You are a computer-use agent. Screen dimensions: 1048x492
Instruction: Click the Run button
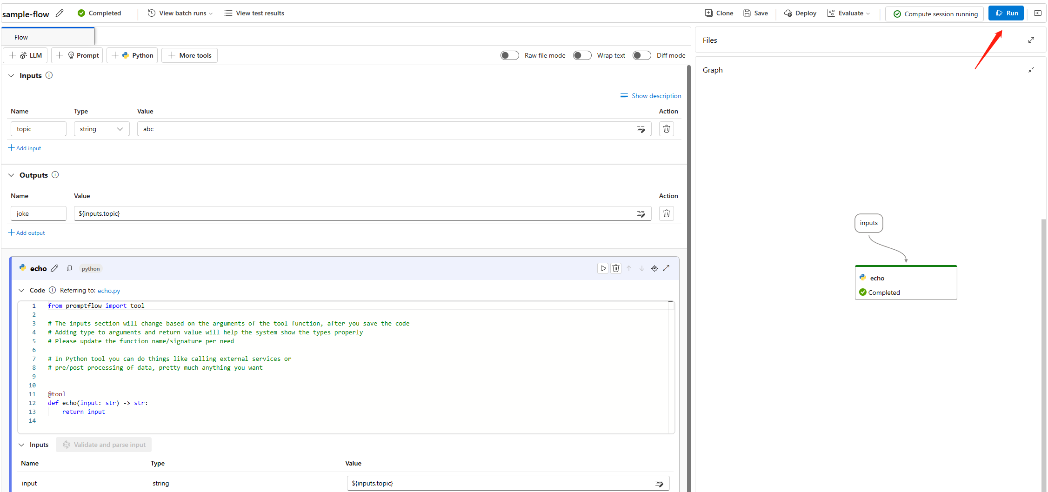1006,13
